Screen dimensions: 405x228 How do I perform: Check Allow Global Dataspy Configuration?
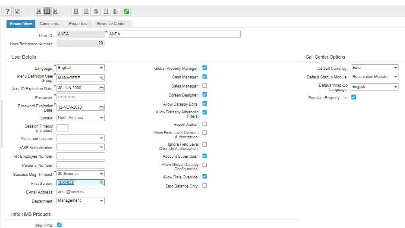204,165
